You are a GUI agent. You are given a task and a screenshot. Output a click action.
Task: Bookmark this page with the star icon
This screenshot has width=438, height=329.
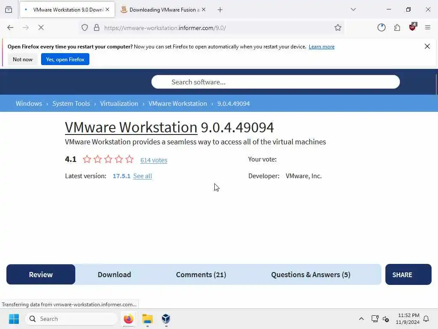coord(338,27)
